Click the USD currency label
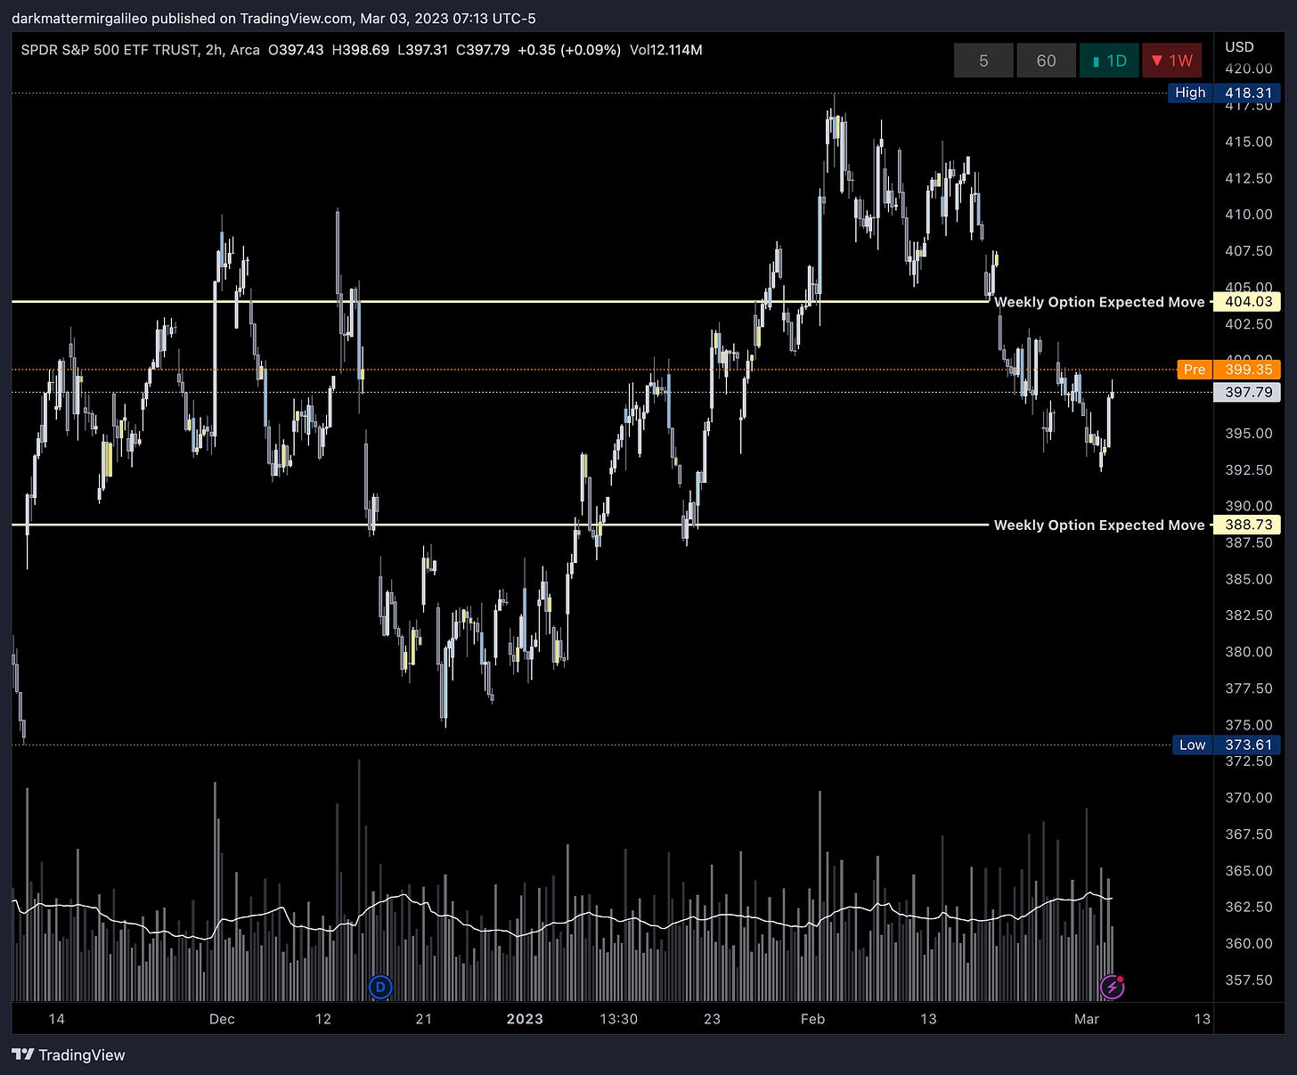 click(x=1239, y=46)
